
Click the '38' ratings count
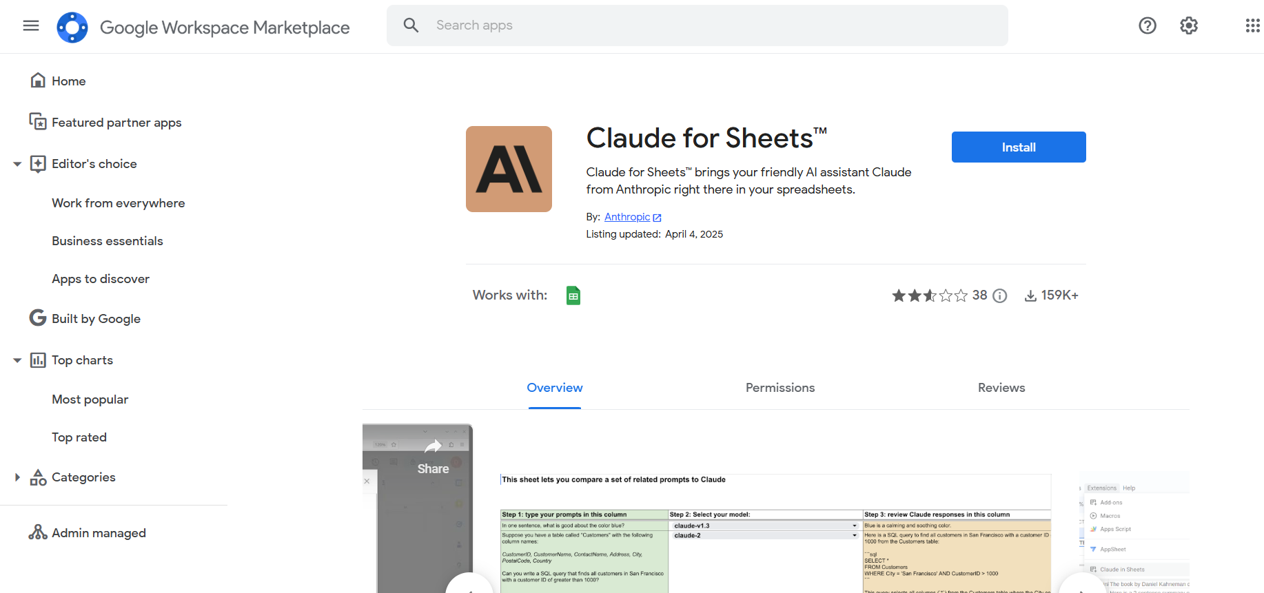tap(979, 295)
